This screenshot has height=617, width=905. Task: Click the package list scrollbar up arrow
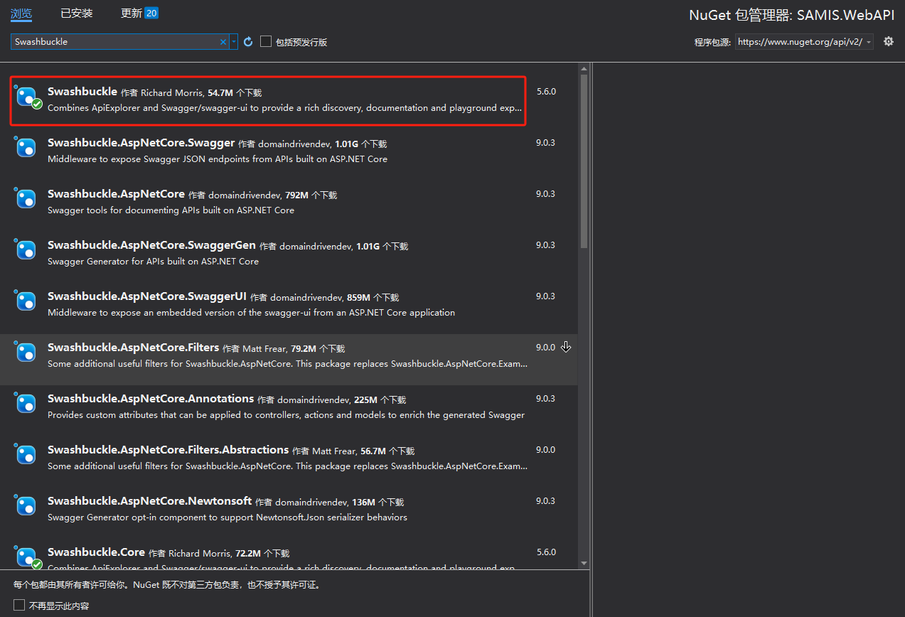(x=584, y=69)
